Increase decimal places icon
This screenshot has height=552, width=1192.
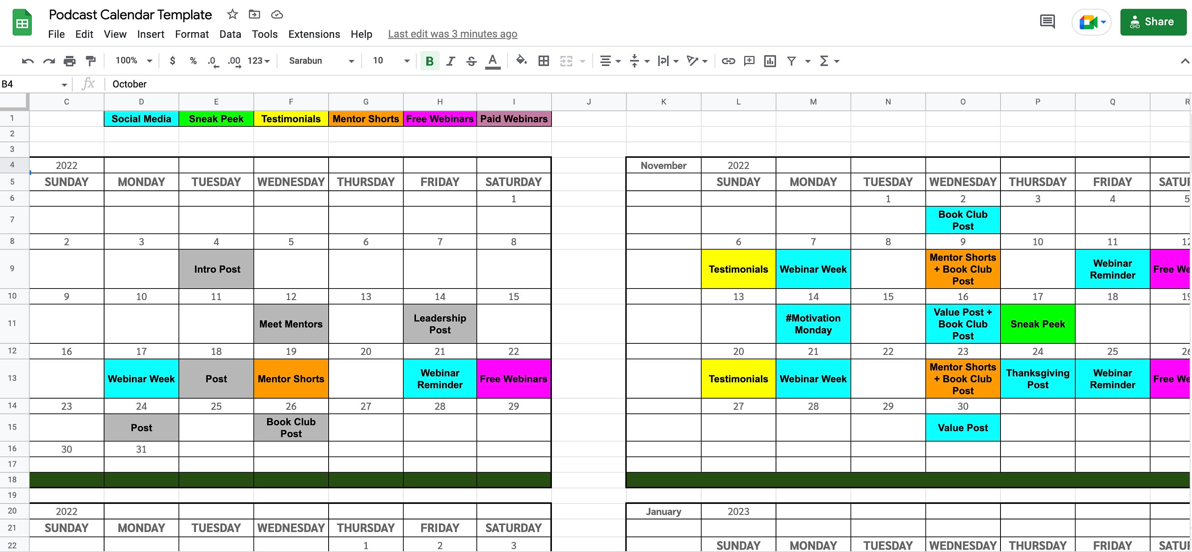234,61
